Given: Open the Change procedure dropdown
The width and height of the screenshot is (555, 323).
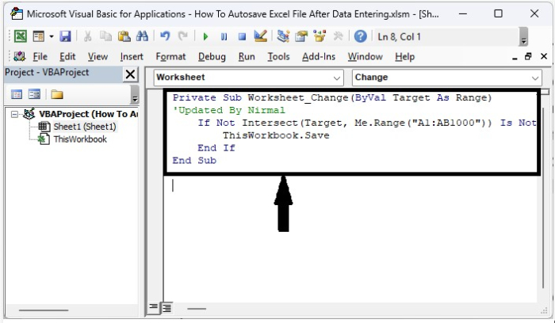Looking at the screenshot, I should 446,78.
